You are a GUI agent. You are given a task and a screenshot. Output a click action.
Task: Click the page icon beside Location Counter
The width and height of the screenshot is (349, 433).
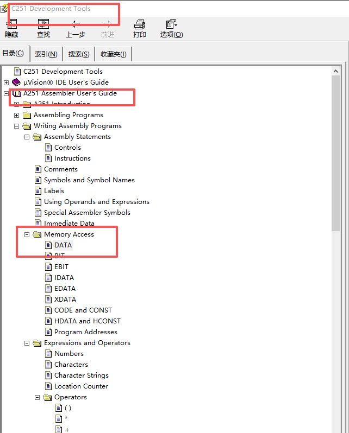(x=48, y=386)
